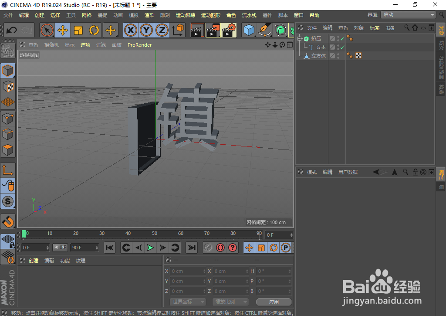This screenshot has height=316, width=446.
Task: Render the active view
Action: click(197, 31)
